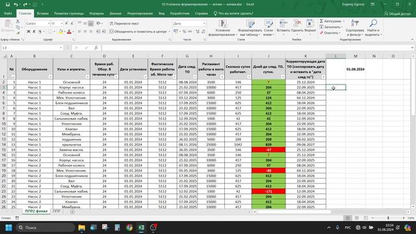Open the Файл menu tab
The image size is (416, 234).
pyautogui.click(x=8, y=13)
